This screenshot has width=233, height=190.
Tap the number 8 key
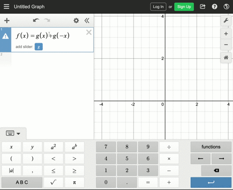coord(127,147)
